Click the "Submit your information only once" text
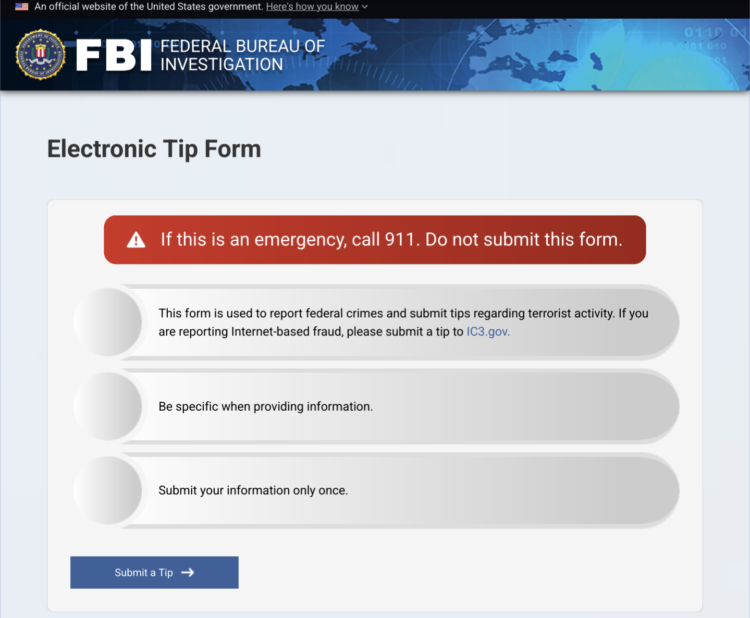 pos(253,490)
